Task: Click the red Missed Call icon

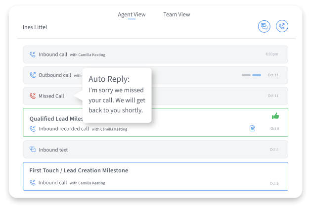Action: (x=33, y=96)
